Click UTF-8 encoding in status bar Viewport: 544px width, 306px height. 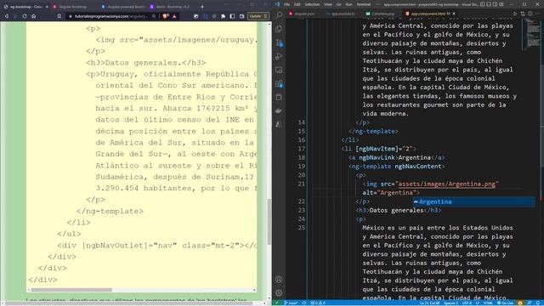(x=467, y=303)
